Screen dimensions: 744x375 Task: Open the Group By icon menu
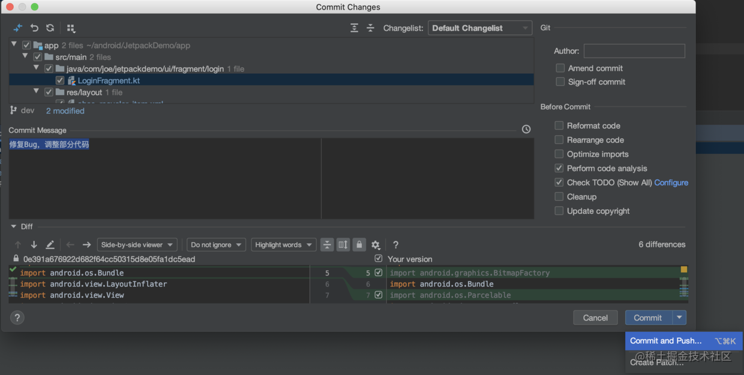pos(71,28)
